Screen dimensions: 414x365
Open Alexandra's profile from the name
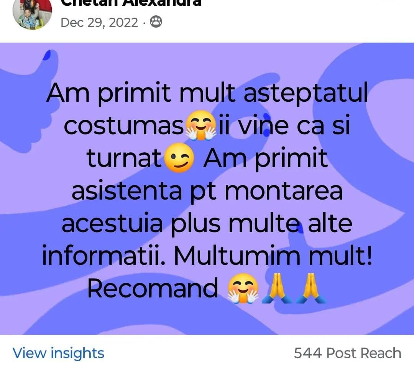coord(131,3)
